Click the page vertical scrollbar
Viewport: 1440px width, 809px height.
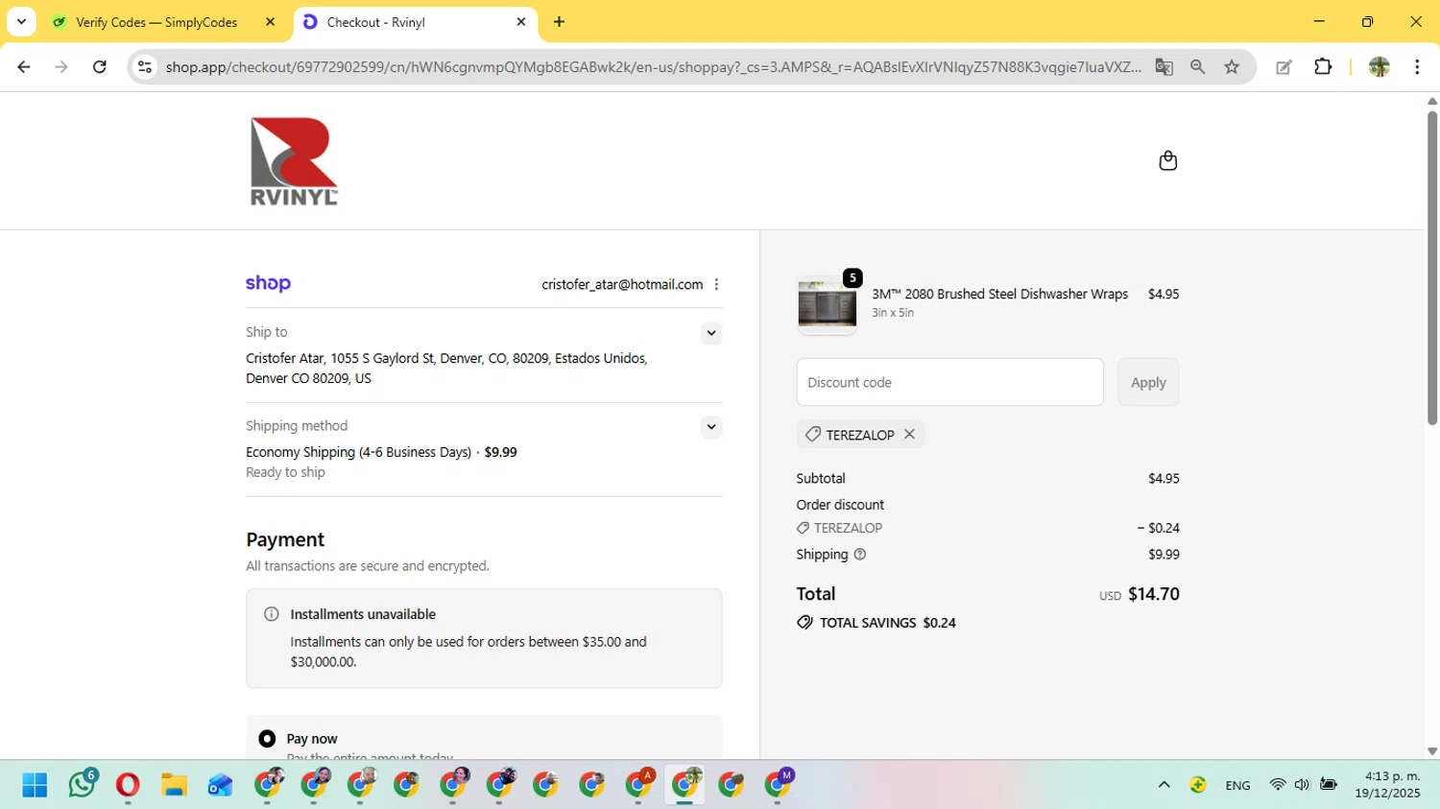point(1432,269)
